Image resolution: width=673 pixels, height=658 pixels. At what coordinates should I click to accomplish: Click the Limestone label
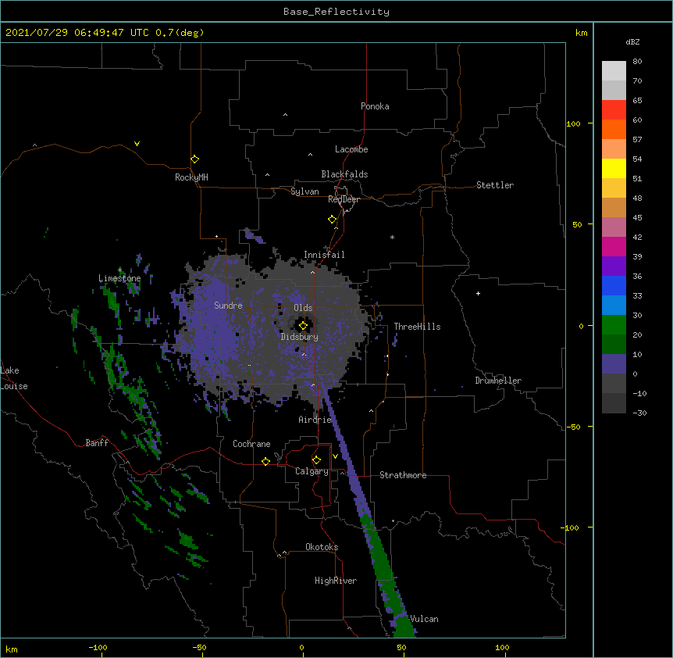(119, 278)
